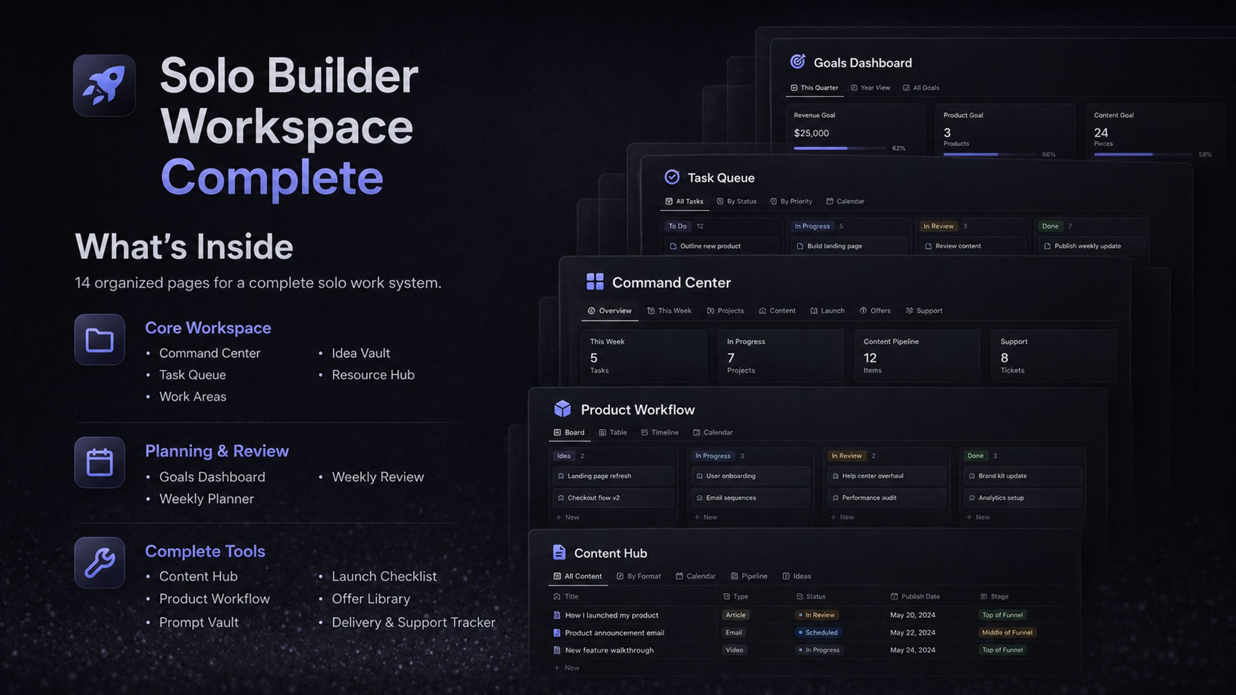Click card icon on 'Landing page refresh'
Image resolution: width=1236 pixels, height=695 pixels.
click(x=561, y=476)
